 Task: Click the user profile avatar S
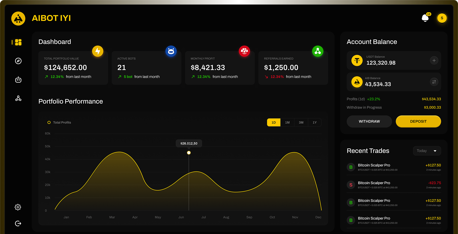pos(442,18)
